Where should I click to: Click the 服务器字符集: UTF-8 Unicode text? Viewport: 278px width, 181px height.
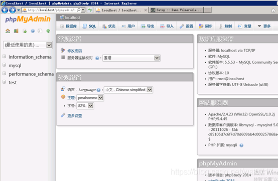point(238,84)
